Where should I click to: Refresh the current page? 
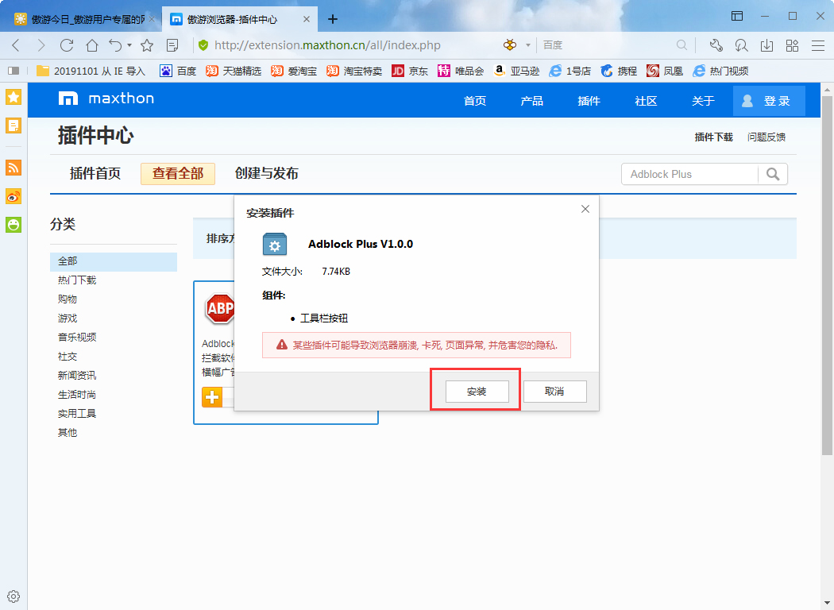[x=67, y=45]
